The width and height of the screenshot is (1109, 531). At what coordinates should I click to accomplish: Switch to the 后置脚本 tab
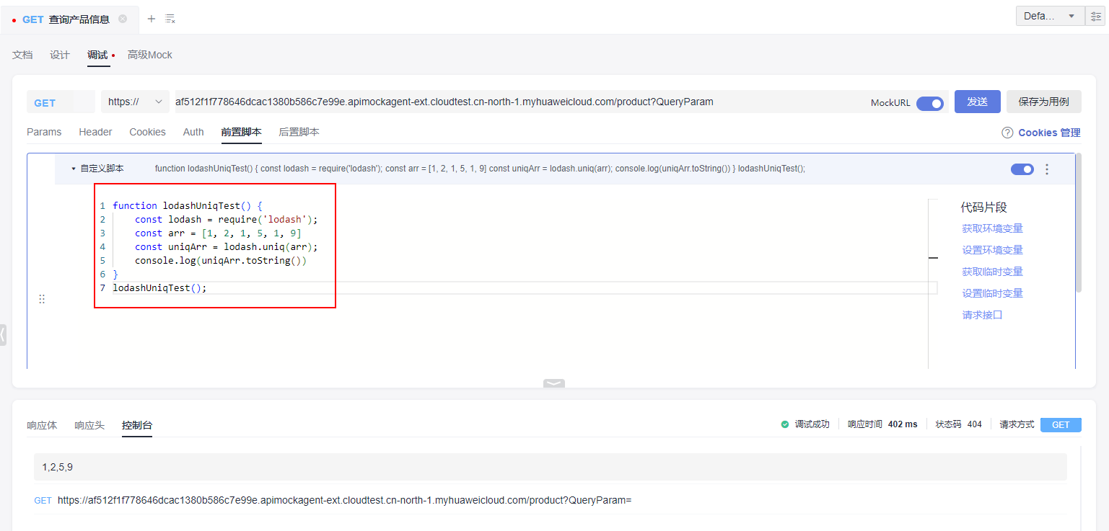point(299,132)
